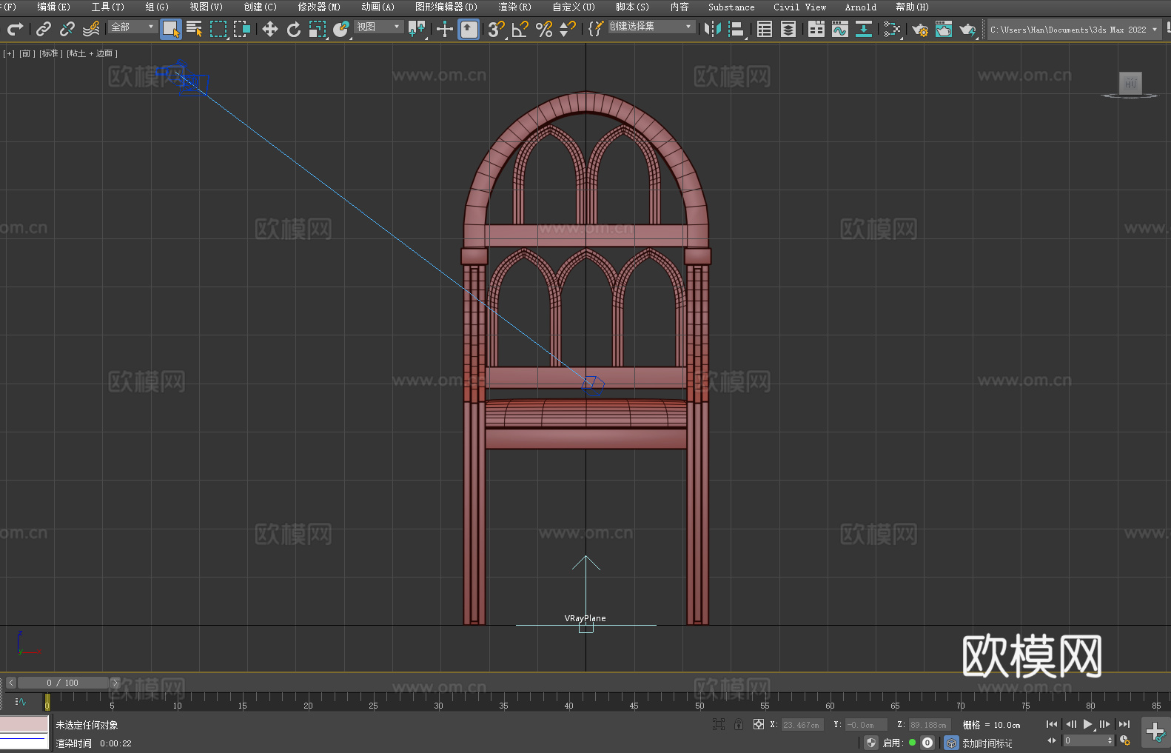Click the Select and Place icon

click(341, 29)
